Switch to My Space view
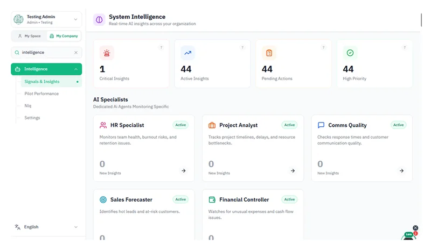The height and width of the screenshot is (251, 431). tap(29, 36)
